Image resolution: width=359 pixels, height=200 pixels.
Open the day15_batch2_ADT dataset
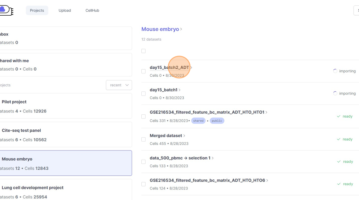click(x=169, y=67)
